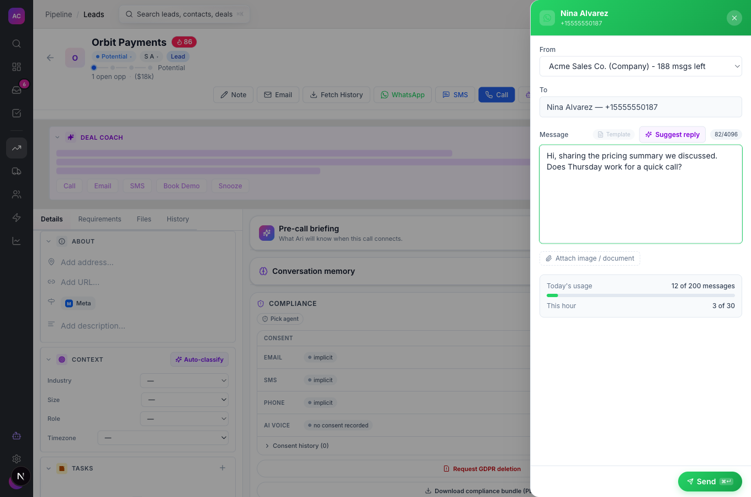
Task: Open the contacts people icon in sidebar
Action: pos(17,194)
